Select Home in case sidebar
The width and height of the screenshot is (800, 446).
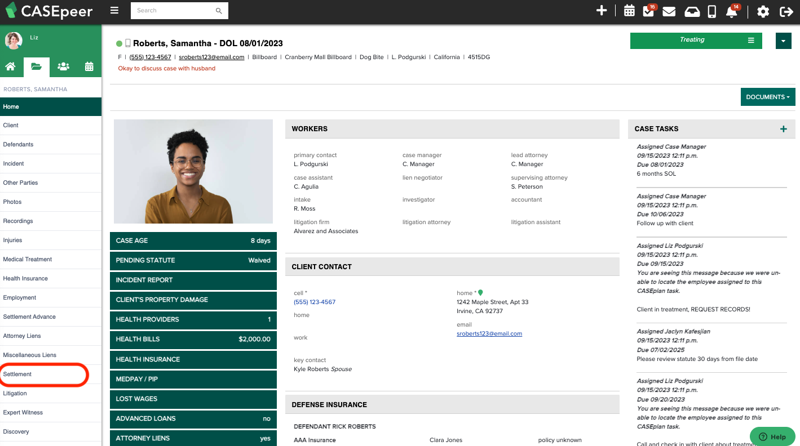pos(51,106)
